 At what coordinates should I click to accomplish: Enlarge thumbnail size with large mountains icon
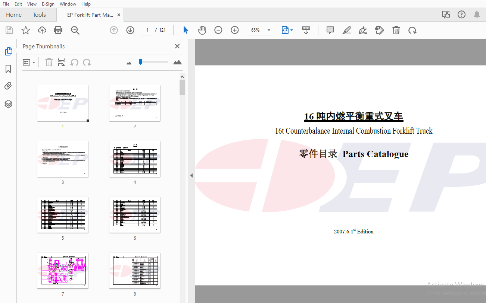[x=178, y=62]
